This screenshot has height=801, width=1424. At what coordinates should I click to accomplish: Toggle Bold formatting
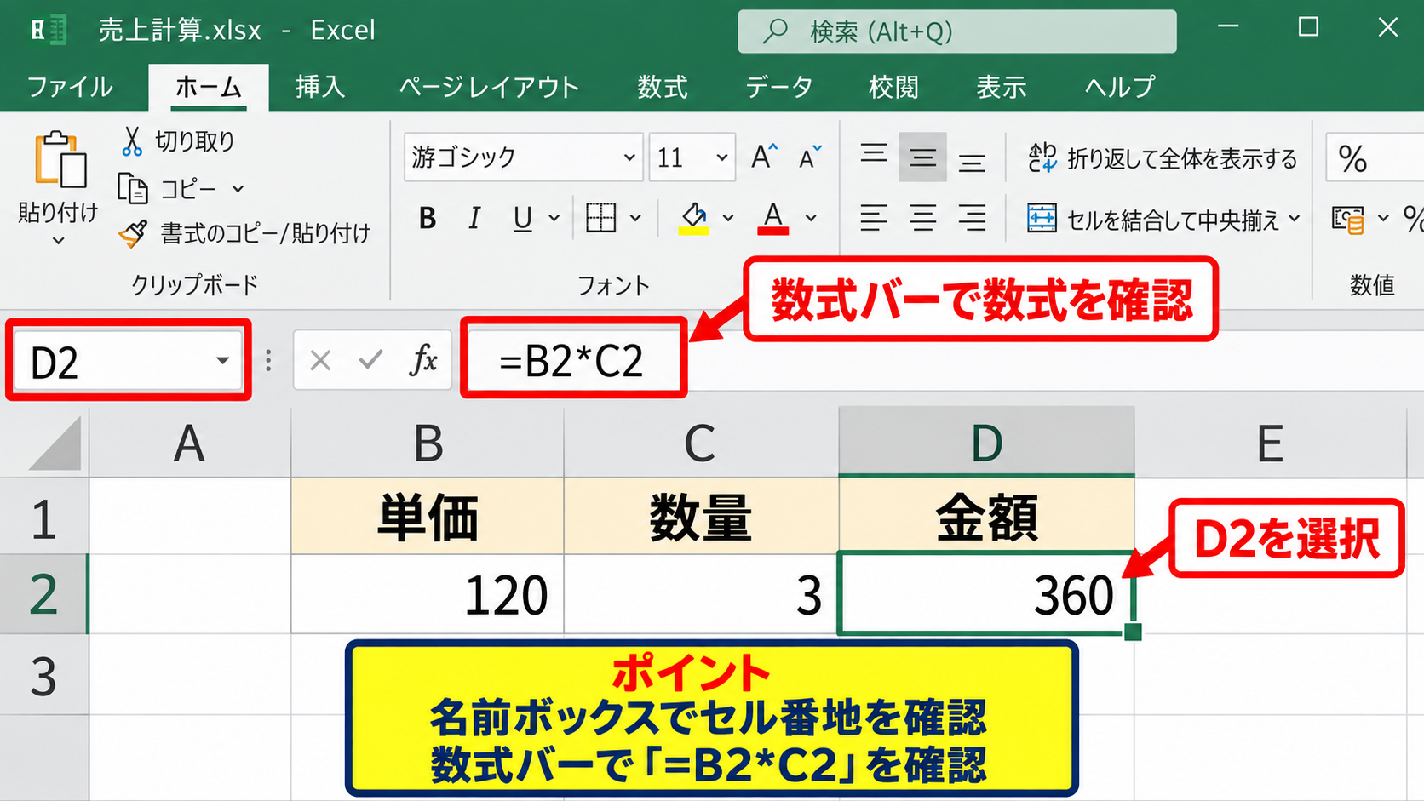[x=428, y=219]
